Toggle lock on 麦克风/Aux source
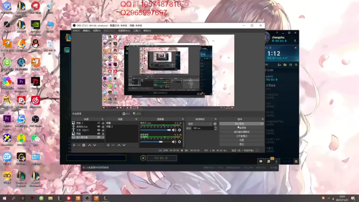Screen dimensions: 359x202 (x=103, y=127)
